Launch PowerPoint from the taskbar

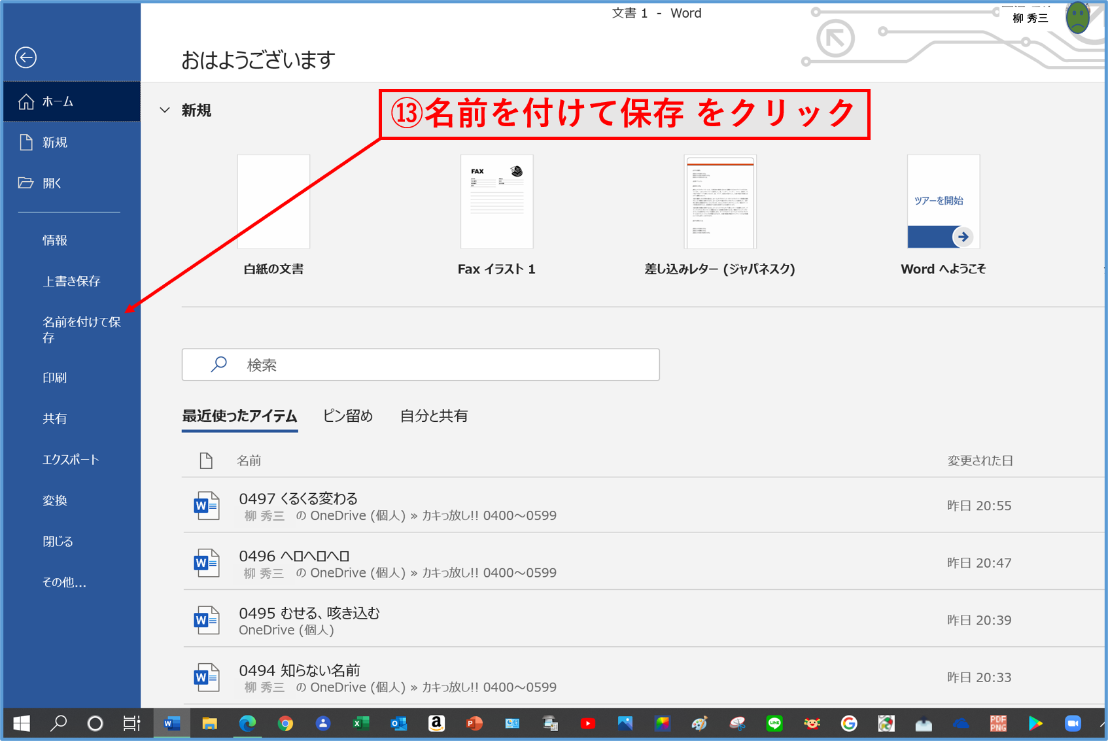pos(474,723)
